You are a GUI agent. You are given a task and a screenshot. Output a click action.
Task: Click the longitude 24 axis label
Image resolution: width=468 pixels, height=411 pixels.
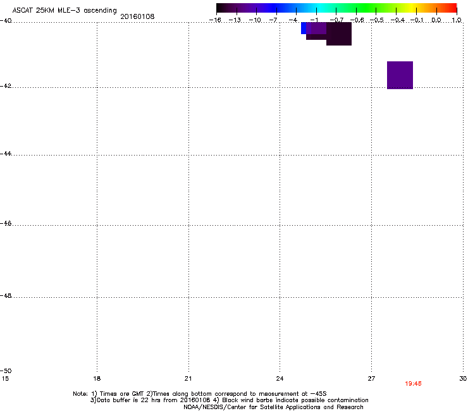point(280,379)
